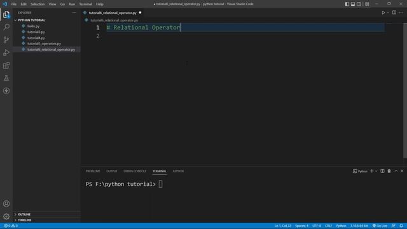Open the run button dropdown arrow
The height and width of the screenshot is (229, 407).
pyautogui.click(x=388, y=13)
